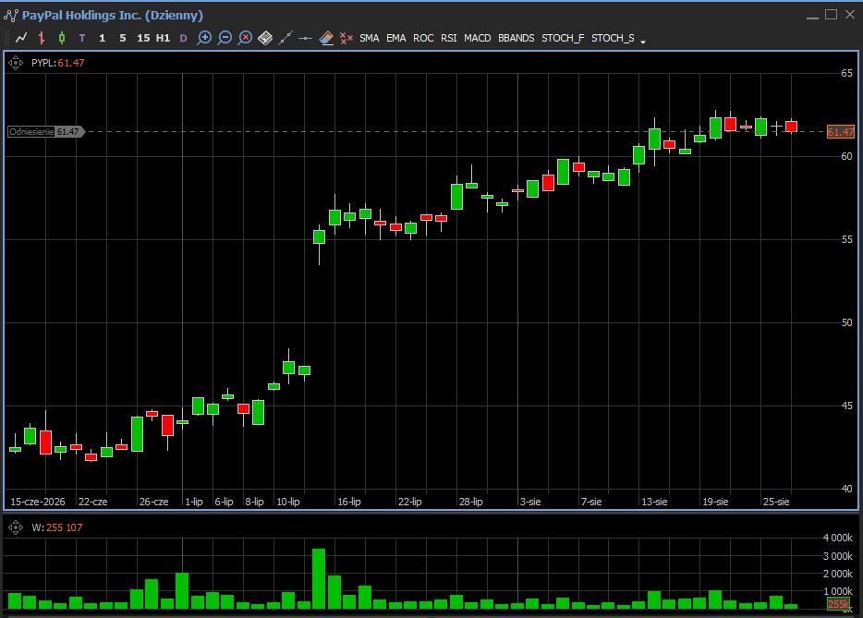Zoom in with the plus magnifier
This screenshot has height=618, width=863.
point(204,38)
